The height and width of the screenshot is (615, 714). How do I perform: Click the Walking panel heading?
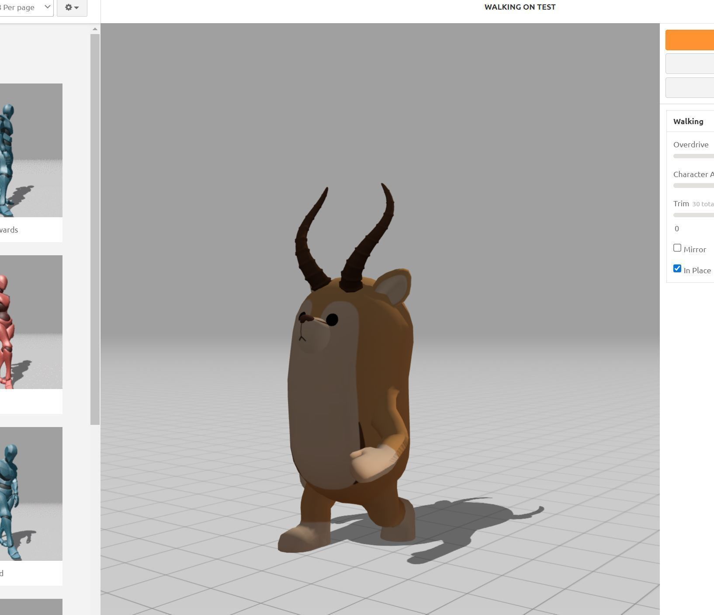[688, 122]
